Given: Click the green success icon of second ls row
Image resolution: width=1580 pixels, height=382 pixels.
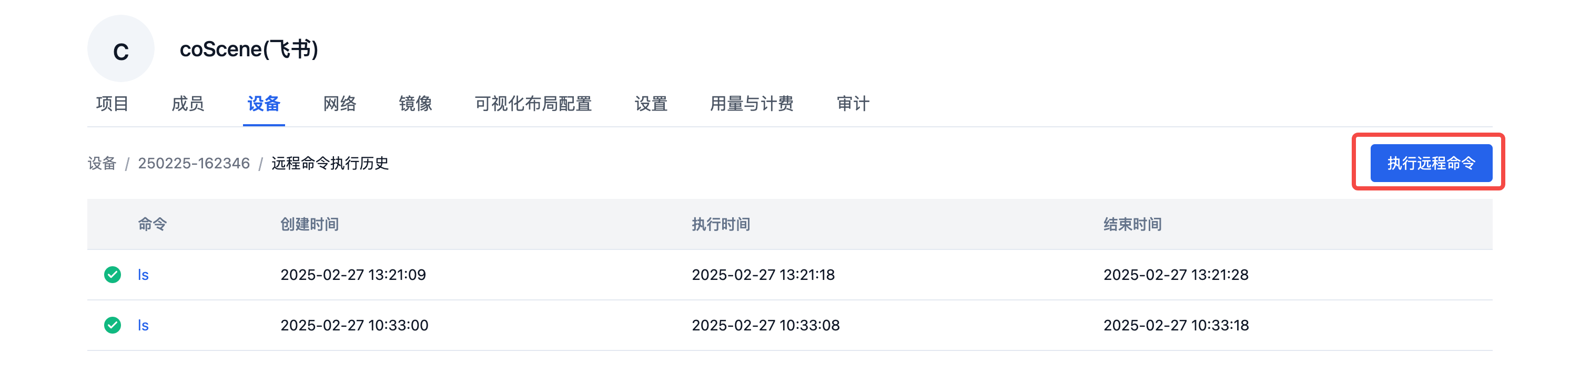Looking at the screenshot, I should [x=112, y=325].
